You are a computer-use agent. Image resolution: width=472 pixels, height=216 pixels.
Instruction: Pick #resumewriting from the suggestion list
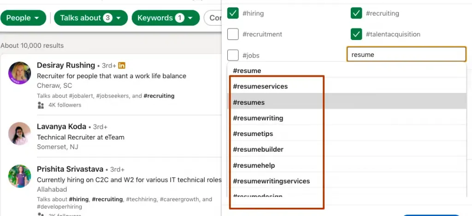coord(347,118)
